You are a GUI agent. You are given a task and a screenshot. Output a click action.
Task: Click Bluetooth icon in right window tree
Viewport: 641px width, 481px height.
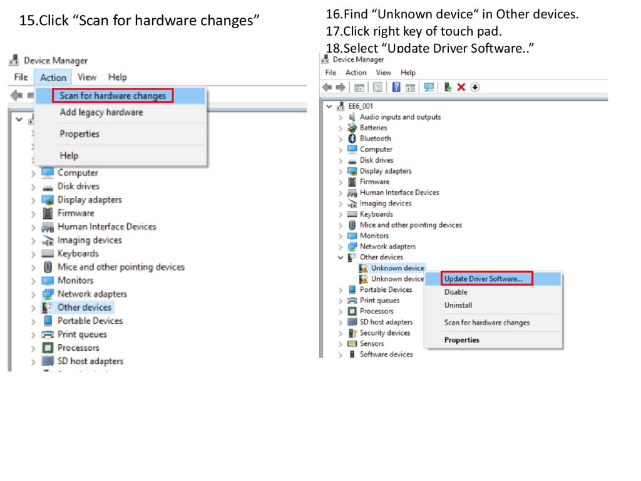point(352,138)
